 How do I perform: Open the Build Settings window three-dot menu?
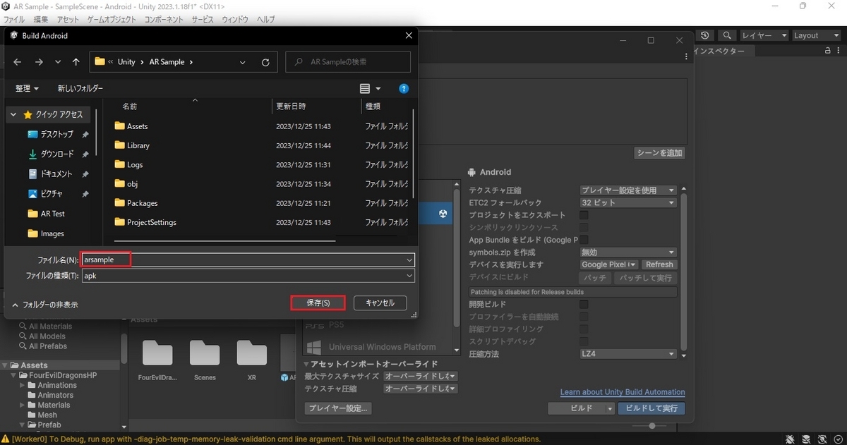pyautogui.click(x=687, y=56)
